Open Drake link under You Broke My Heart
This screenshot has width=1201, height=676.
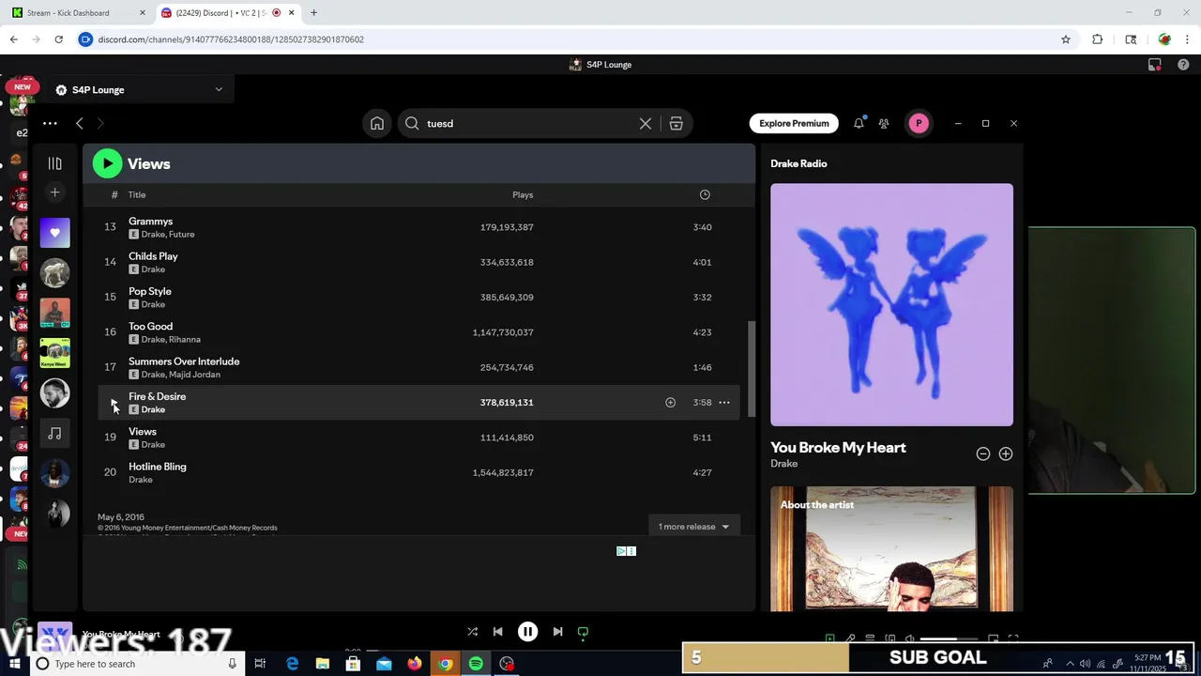pyautogui.click(x=783, y=464)
